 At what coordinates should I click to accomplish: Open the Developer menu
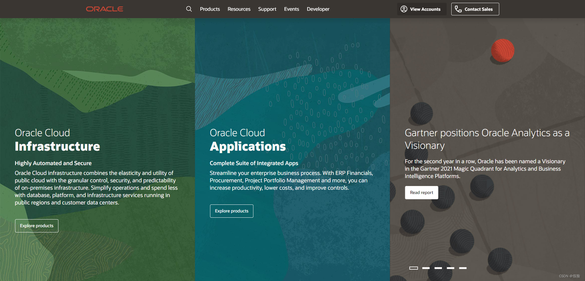coord(318,9)
